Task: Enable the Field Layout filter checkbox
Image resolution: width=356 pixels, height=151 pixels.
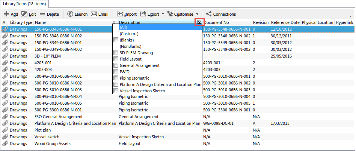Action: coord(116,59)
